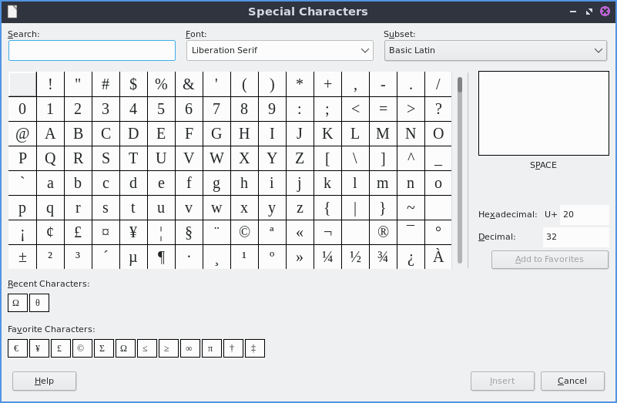
Task: Click the infinity symbol in favorites
Action: pos(189,348)
